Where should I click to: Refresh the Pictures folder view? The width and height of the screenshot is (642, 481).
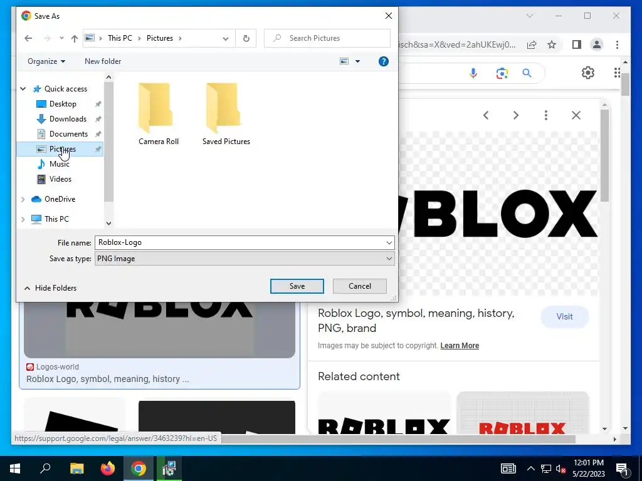pyautogui.click(x=246, y=38)
